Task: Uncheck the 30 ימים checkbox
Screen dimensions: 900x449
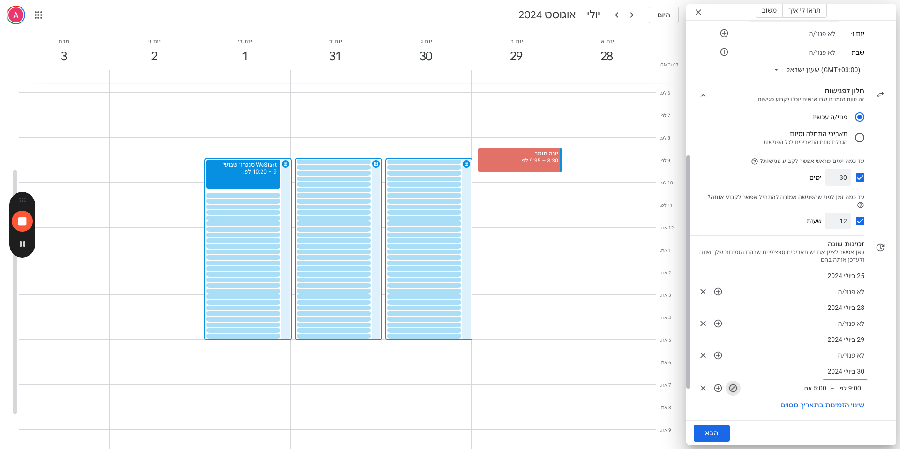Action: pyautogui.click(x=860, y=177)
